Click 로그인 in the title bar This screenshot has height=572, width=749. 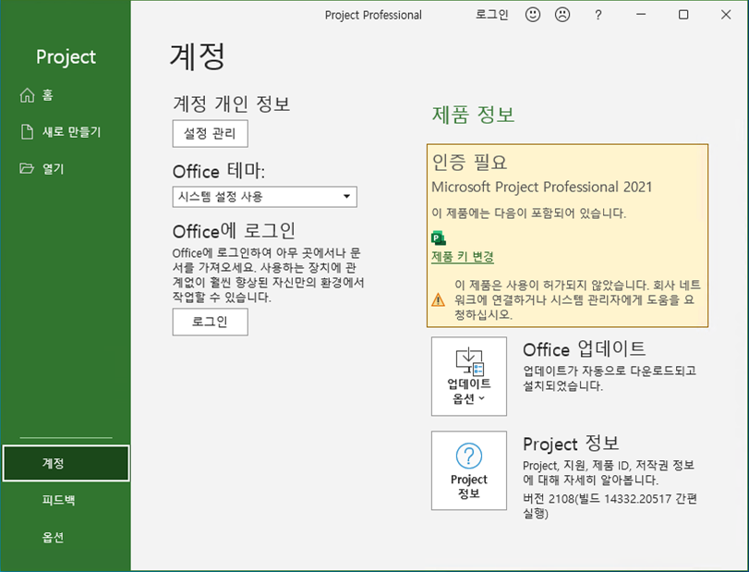pos(491,15)
